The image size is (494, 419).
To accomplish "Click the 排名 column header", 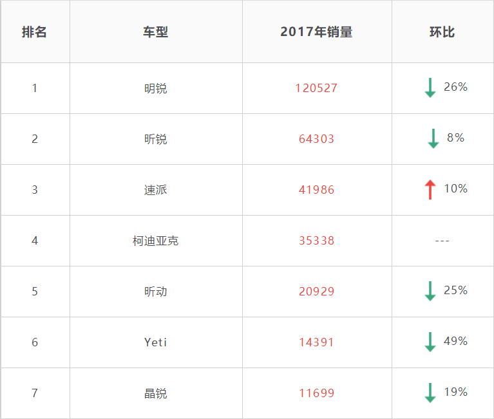I will 35,32.
